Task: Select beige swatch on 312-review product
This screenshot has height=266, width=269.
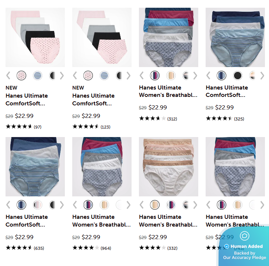Action: 171,76
